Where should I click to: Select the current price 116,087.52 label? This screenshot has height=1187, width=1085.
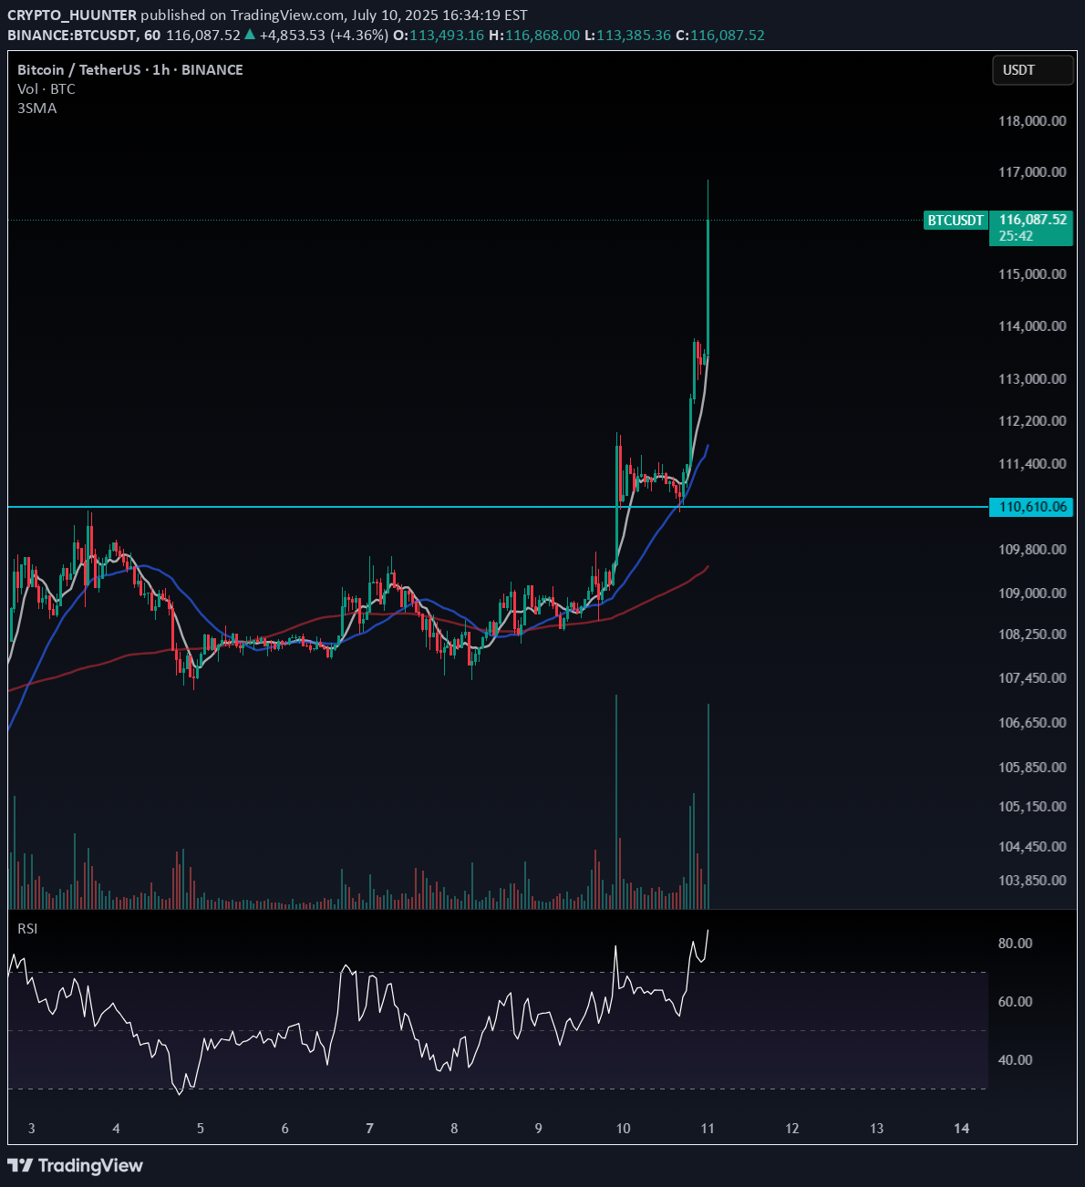[x=1033, y=220]
